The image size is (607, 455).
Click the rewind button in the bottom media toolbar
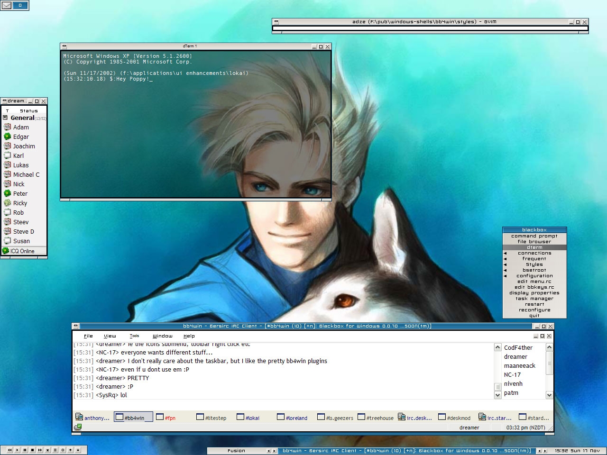click(9, 450)
